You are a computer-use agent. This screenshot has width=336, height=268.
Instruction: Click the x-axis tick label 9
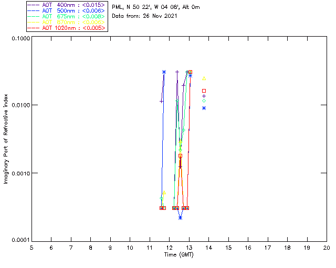coord(110,248)
